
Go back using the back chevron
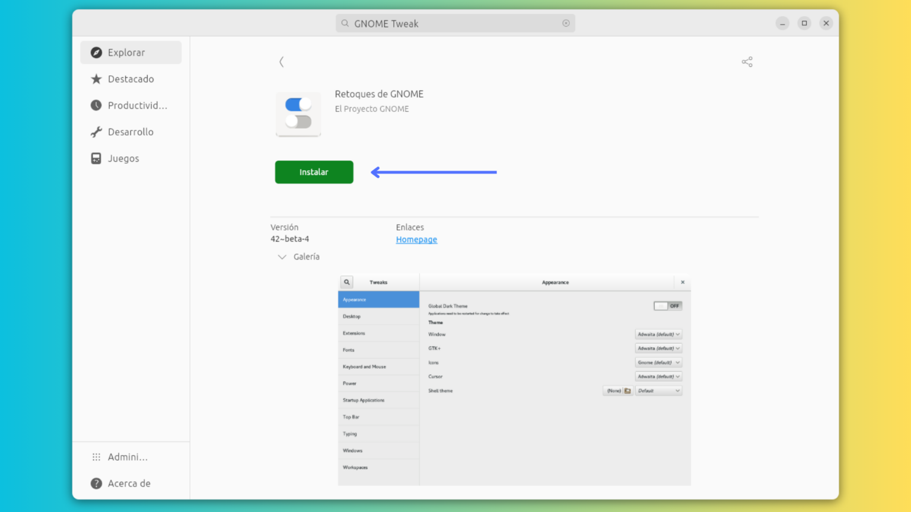coord(281,62)
